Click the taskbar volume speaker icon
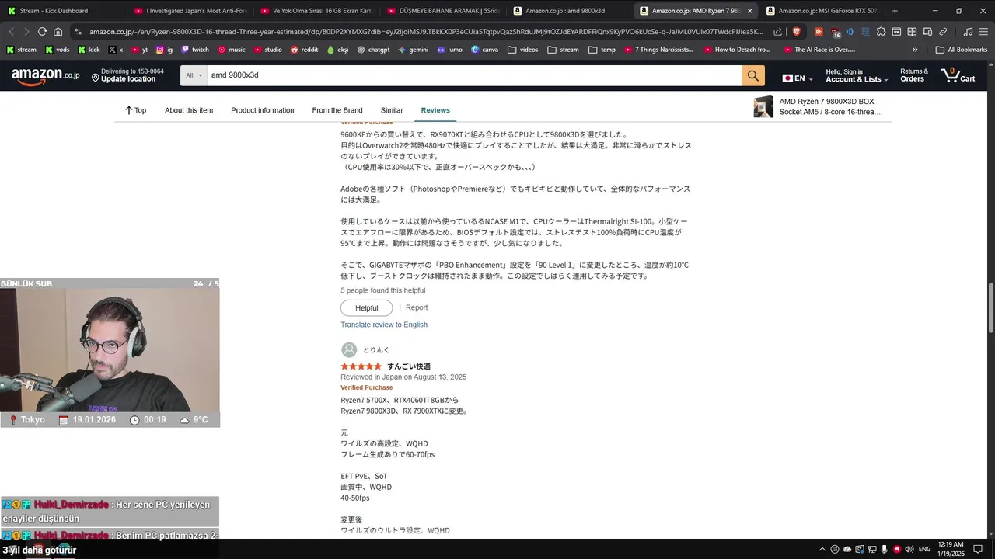The width and height of the screenshot is (995, 559). click(x=910, y=549)
